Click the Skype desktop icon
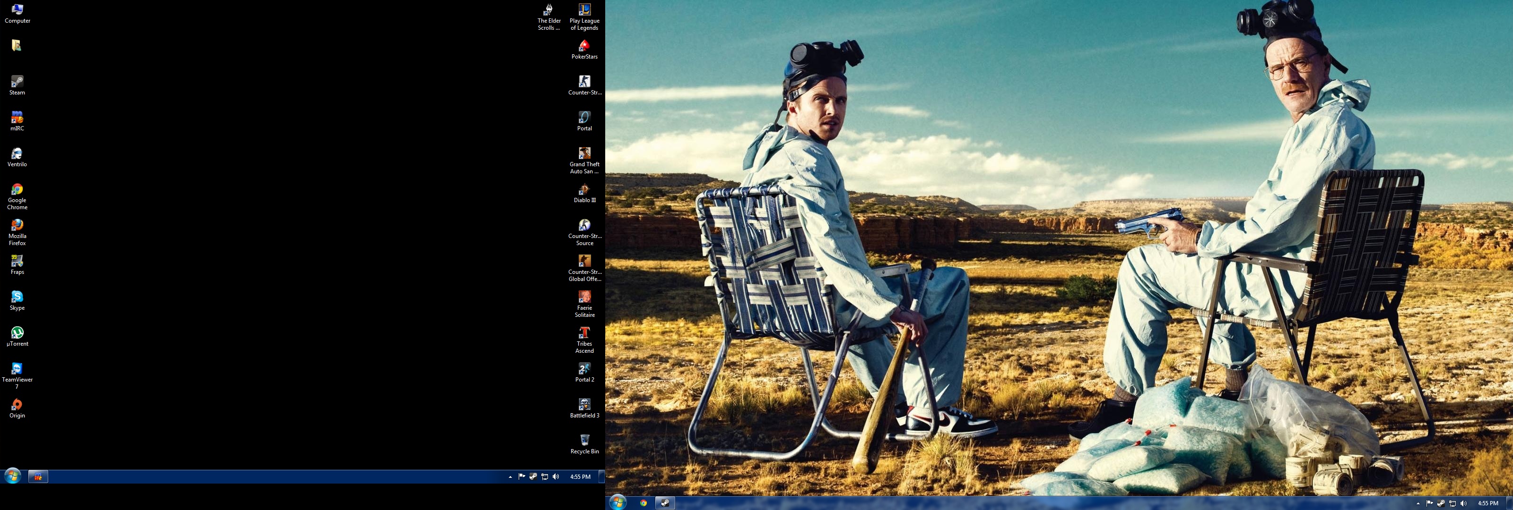Image resolution: width=1513 pixels, height=510 pixels. [x=17, y=300]
